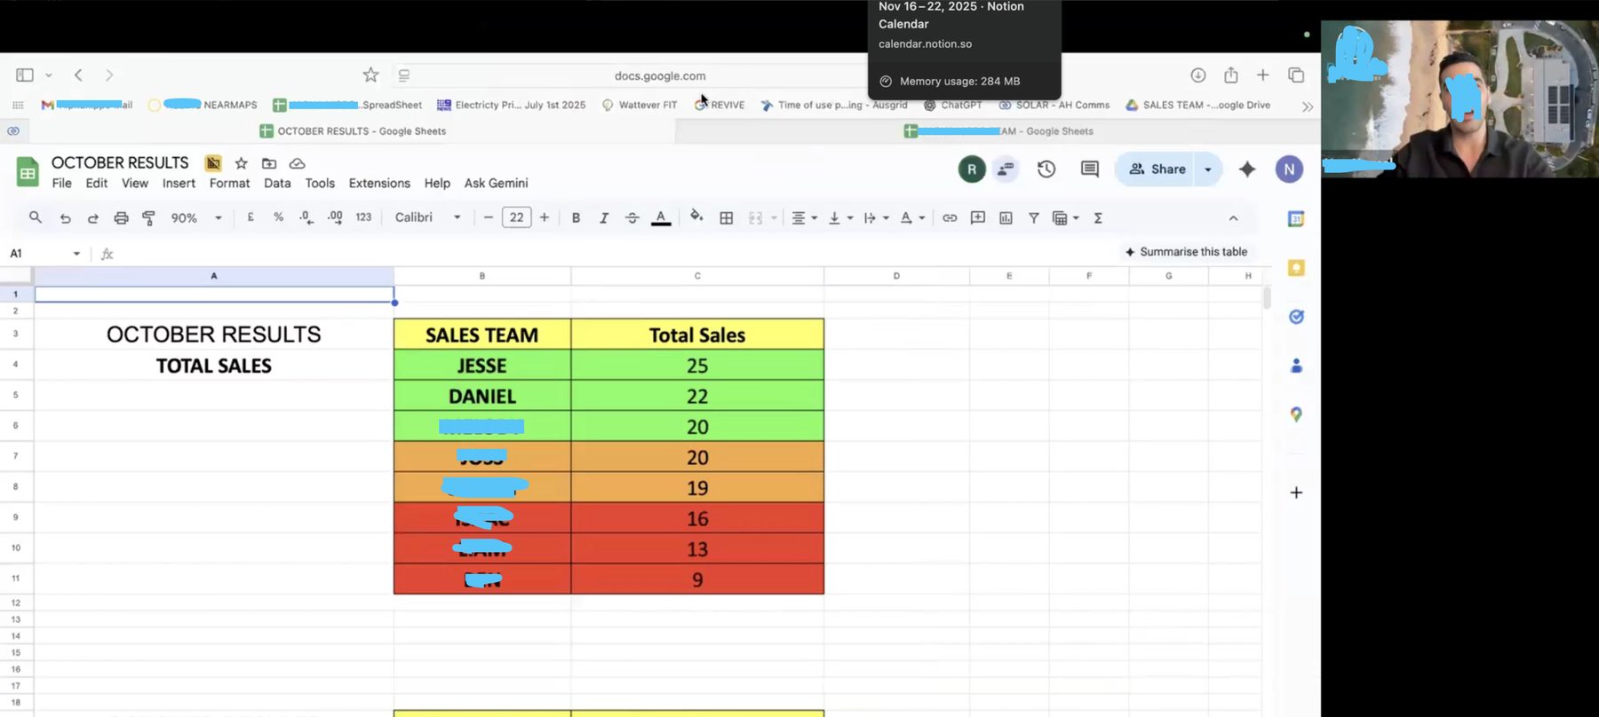
Task: Click the font size field
Action: point(517,218)
